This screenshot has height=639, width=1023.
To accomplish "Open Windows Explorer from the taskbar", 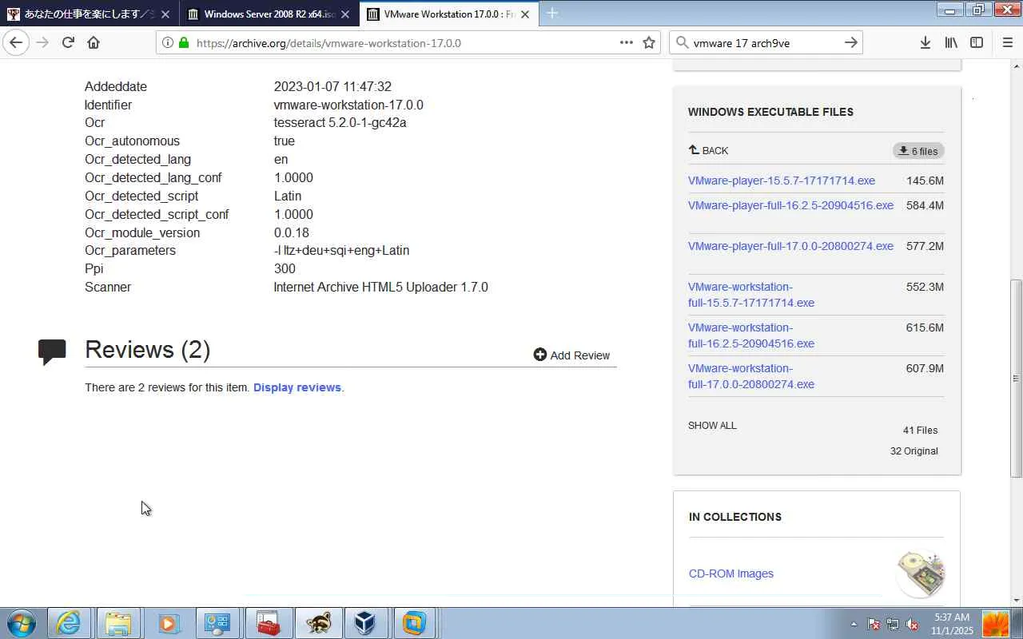I will (118, 623).
